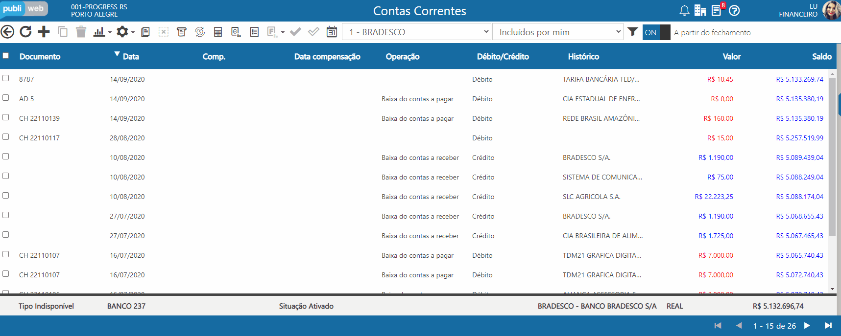
Task: Click the list sheet icon
Action: click(254, 32)
